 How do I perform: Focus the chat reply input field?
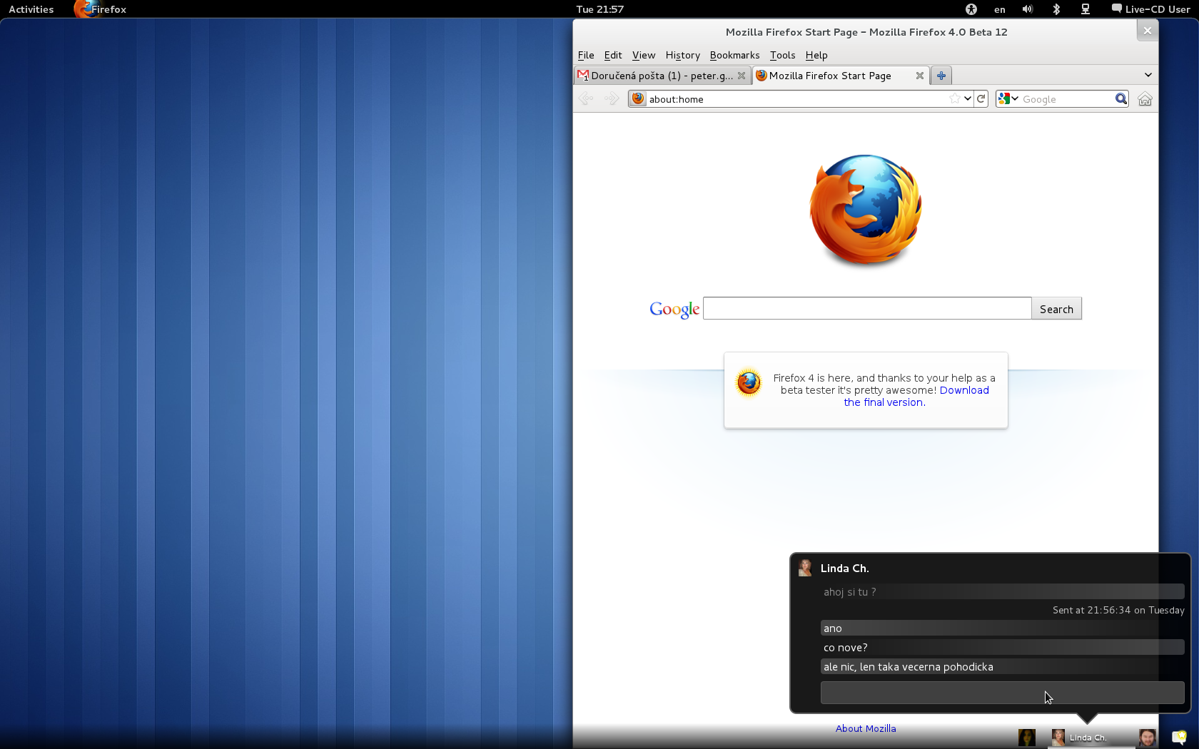coord(1002,693)
